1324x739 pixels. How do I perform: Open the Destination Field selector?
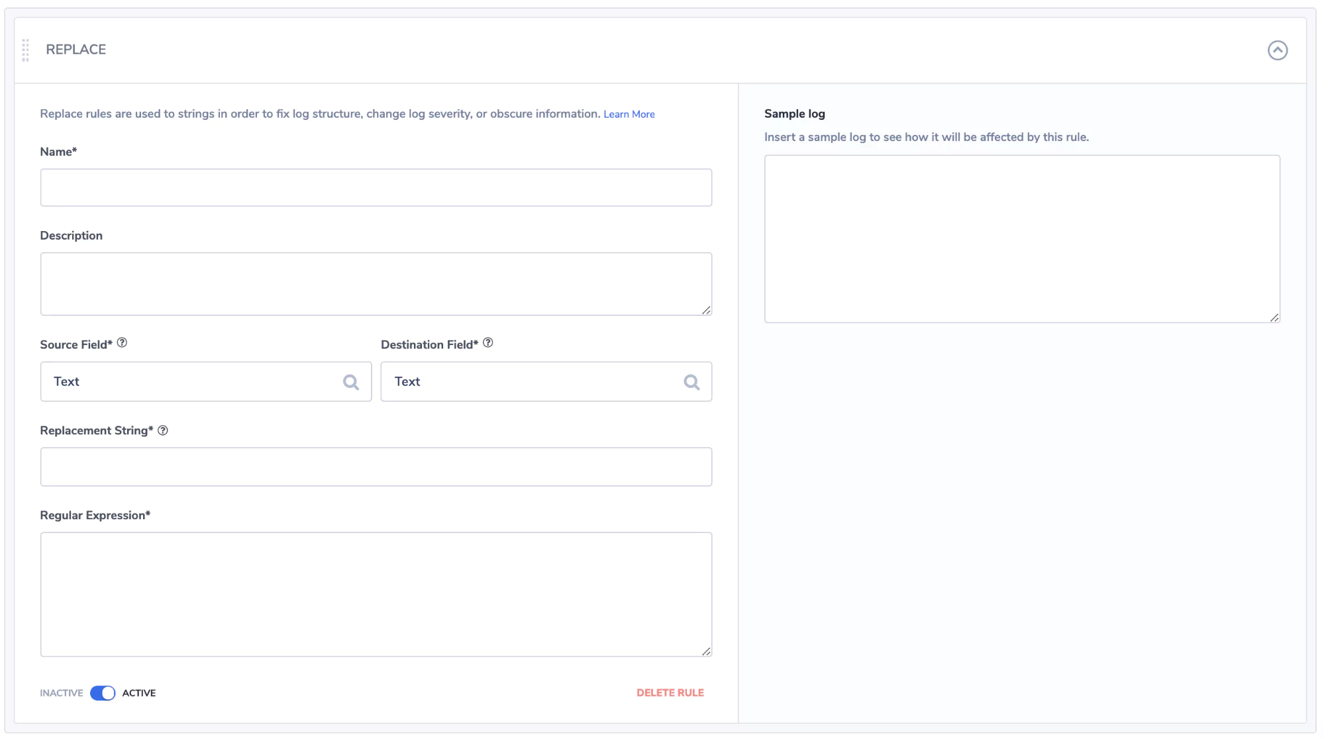[x=546, y=381]
